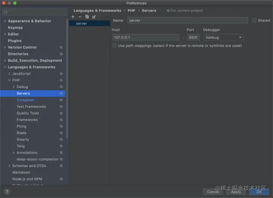Open help with the question mark button
Viewport: 273px width, 198px height.
(x=7, y=192)
